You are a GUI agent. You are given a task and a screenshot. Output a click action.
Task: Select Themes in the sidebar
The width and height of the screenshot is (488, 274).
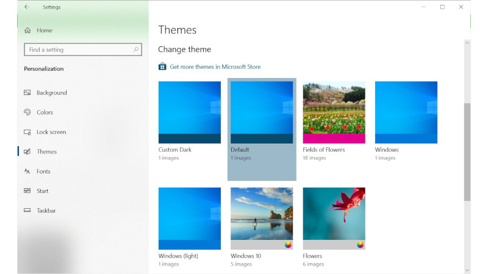coord(47,152)
